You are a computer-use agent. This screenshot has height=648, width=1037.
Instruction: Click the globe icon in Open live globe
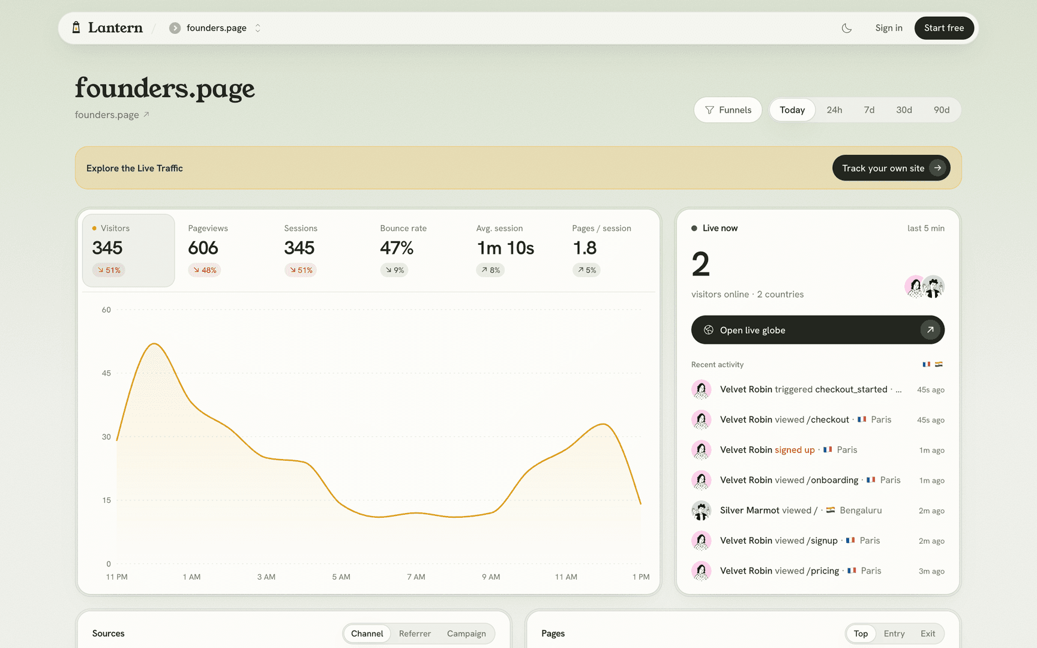pos(709,330)
